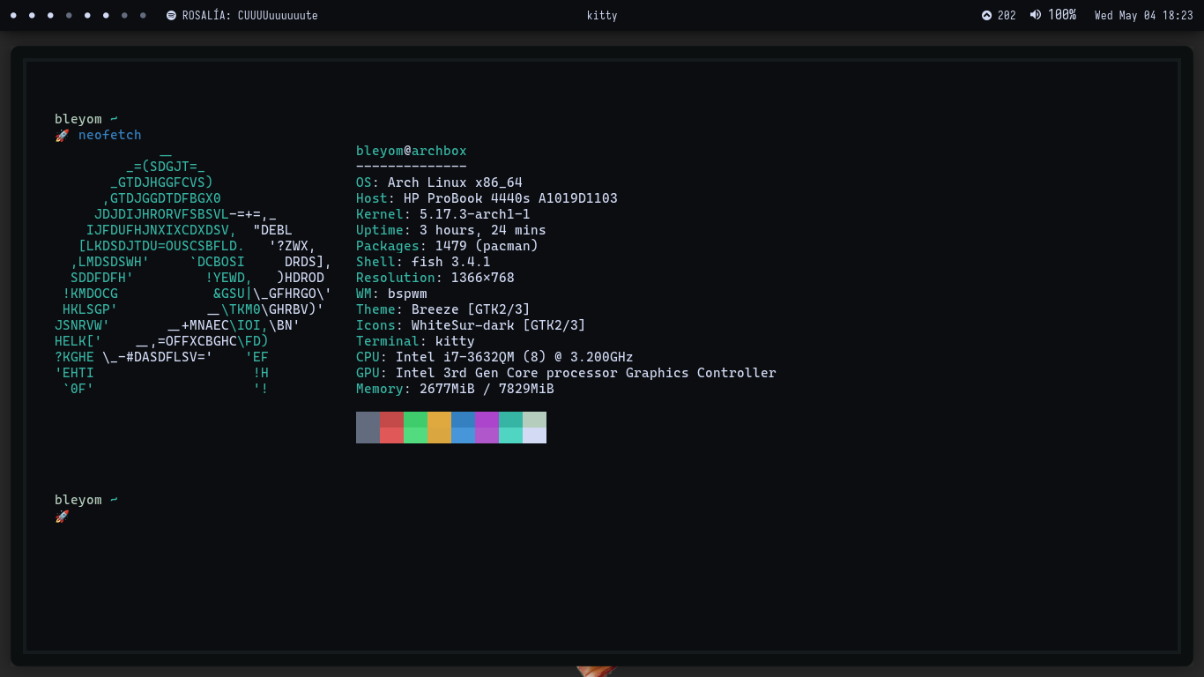This screenshot has width=1204, height=677.
Task: Click the Arch ASCII logo line JDJDIJHRORVFSBSVL
Action: pos(185,214)
